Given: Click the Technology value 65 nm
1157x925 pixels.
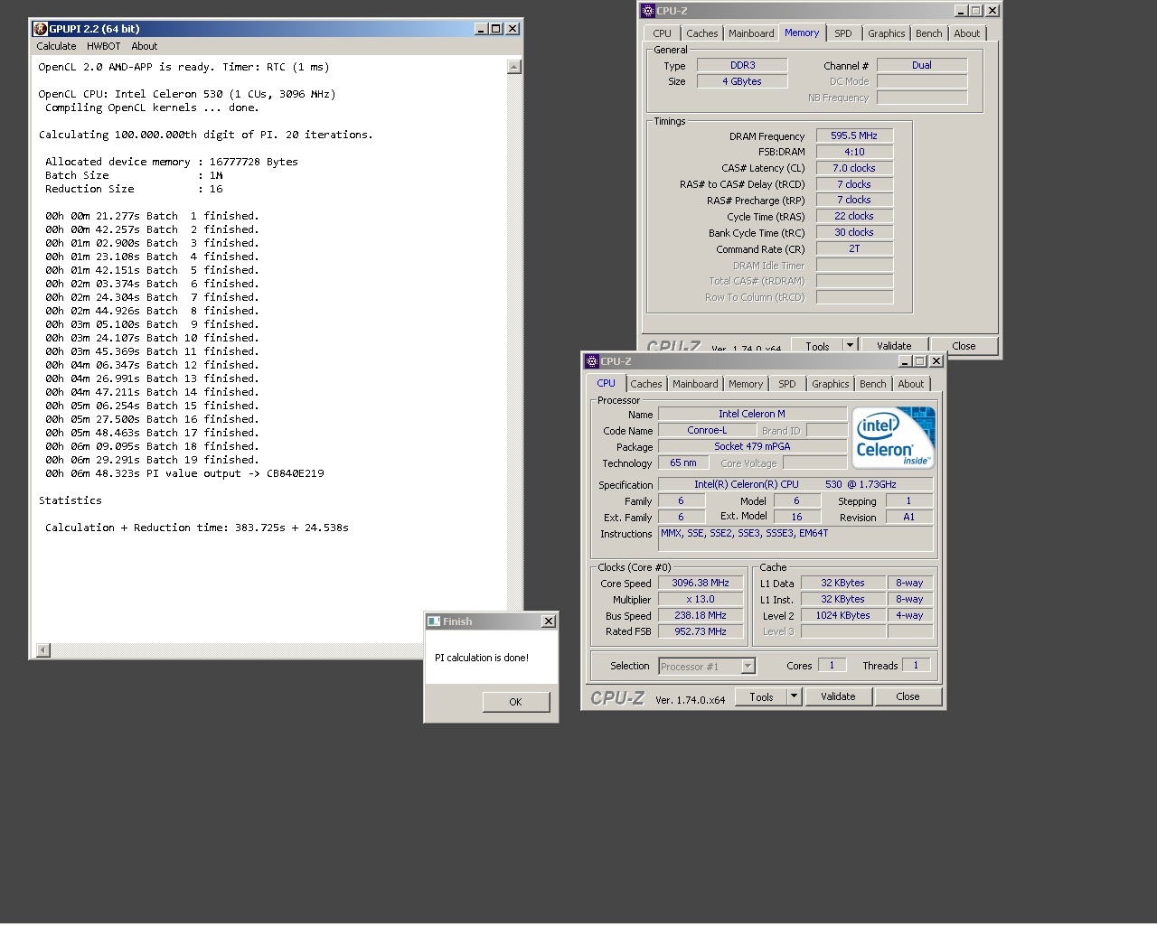Looking at the screenshot, I should 683,462.
